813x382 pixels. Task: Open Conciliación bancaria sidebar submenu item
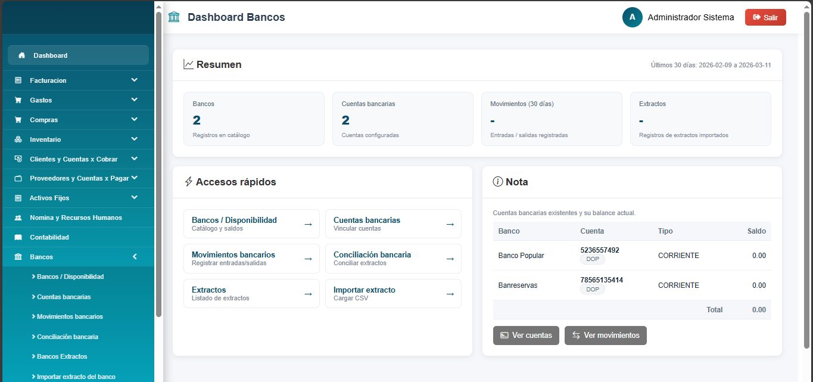point(67,337)
